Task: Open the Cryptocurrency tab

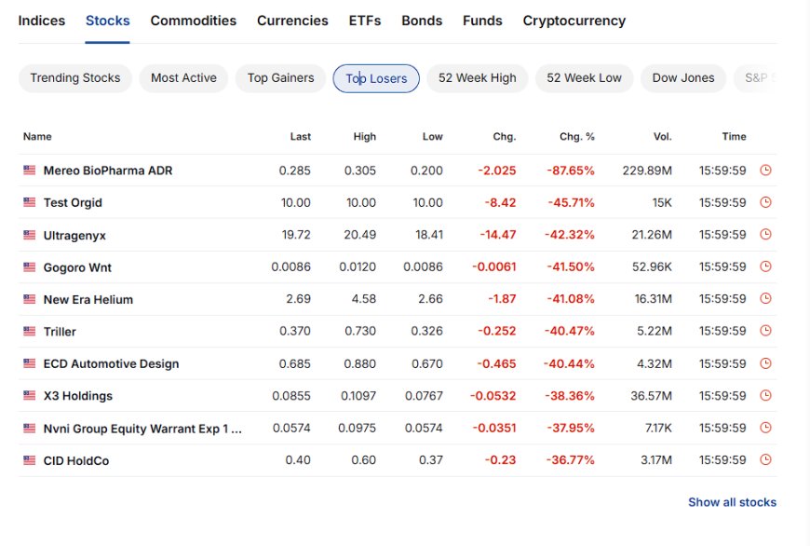Action: pos(574,20)
